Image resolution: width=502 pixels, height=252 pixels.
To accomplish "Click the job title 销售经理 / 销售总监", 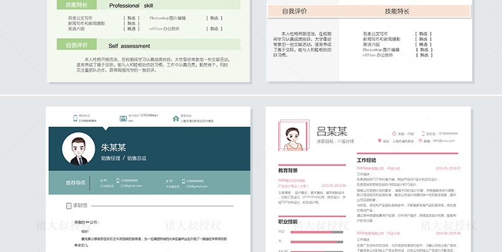I will tap(124, 158).
